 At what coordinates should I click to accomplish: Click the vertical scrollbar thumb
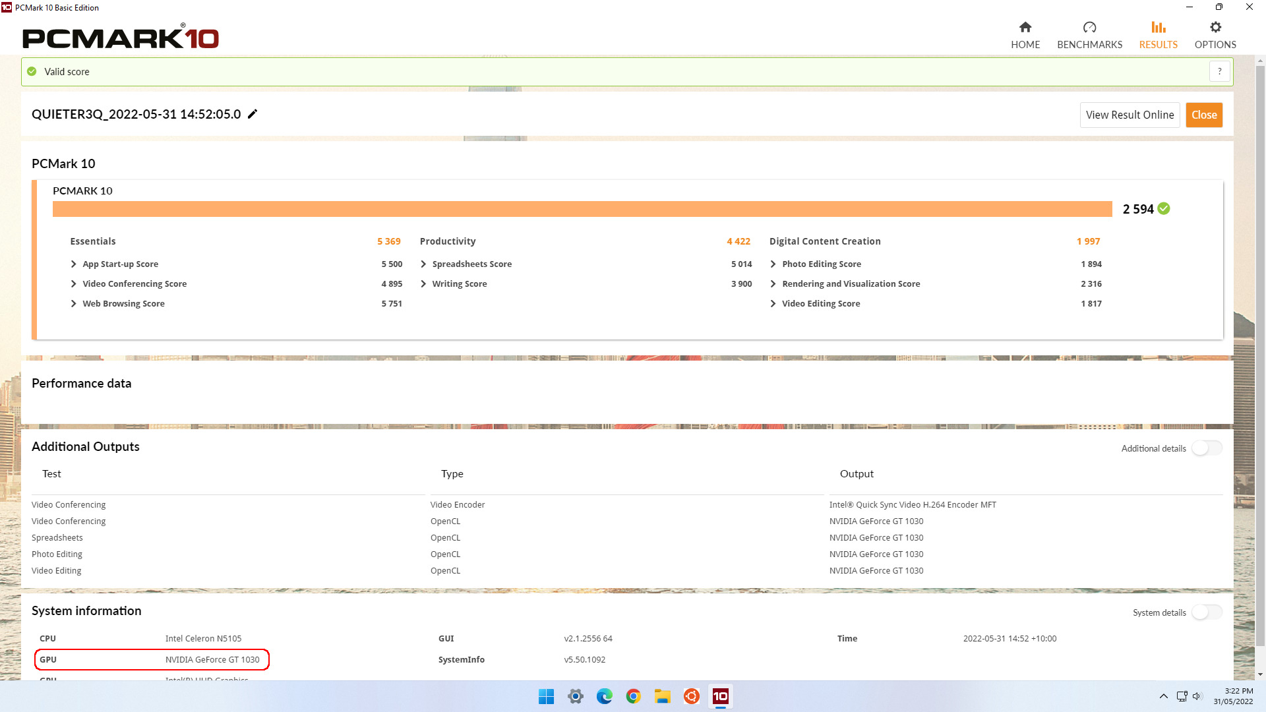(1260, 356)
